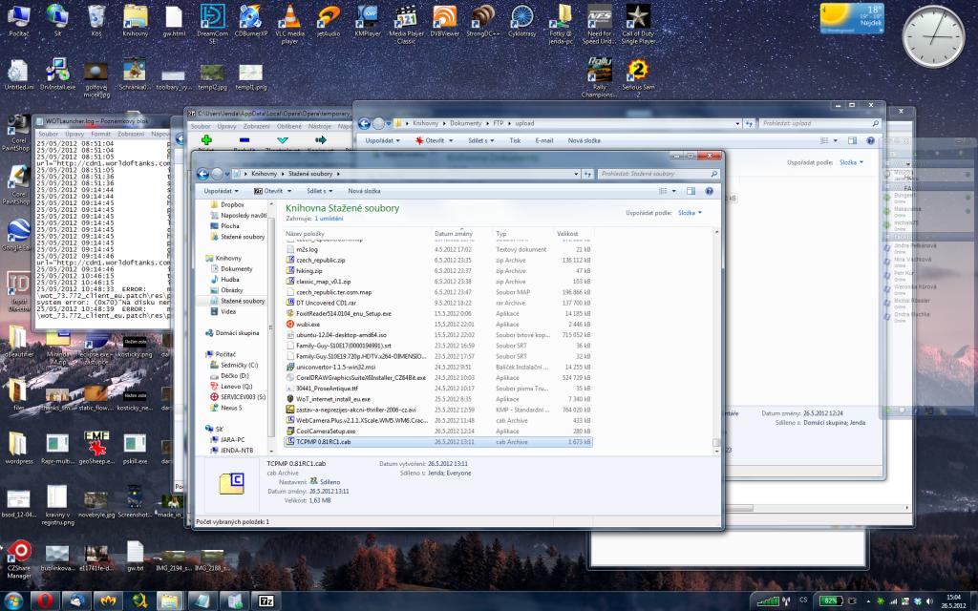Select the jetAudio desktop icon
978x611 pixels.
pos(329,22)
